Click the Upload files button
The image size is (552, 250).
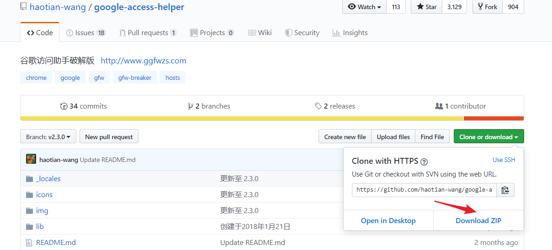coord(393,136)
